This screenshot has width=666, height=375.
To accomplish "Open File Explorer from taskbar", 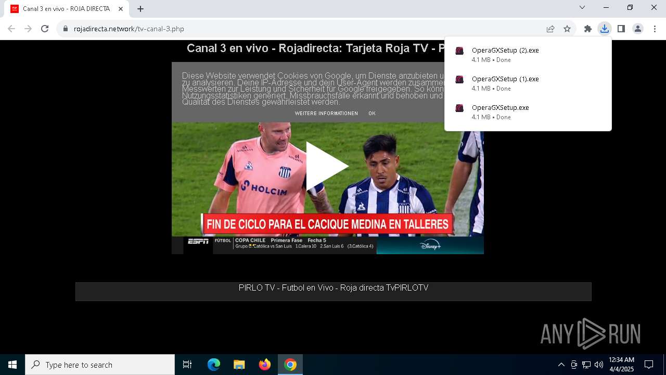I will (x=239, y=365).
